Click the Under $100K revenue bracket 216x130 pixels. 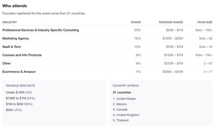19,92
